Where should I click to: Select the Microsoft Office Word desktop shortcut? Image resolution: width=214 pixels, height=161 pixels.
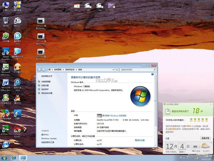coord(6,83)
